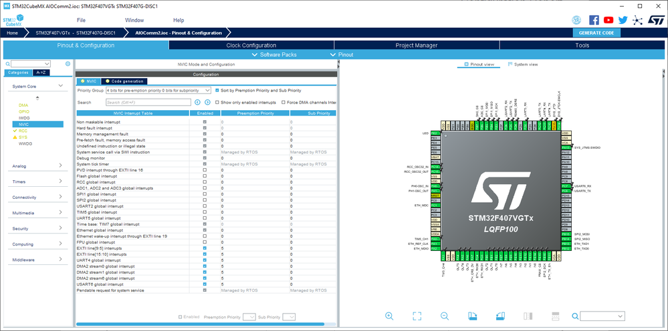Screen dimensions: 668x331
Task: Click the ST community network icon
Action: pos(637,20)
